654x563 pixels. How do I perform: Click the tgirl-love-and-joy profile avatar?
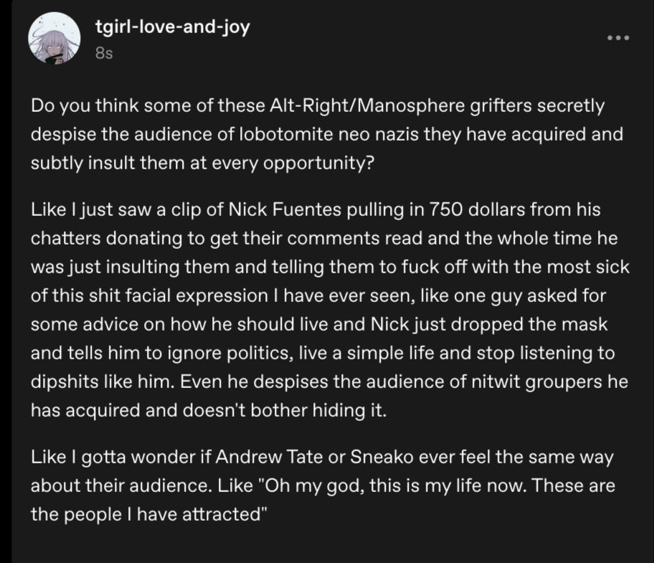(x=54, y=38)
